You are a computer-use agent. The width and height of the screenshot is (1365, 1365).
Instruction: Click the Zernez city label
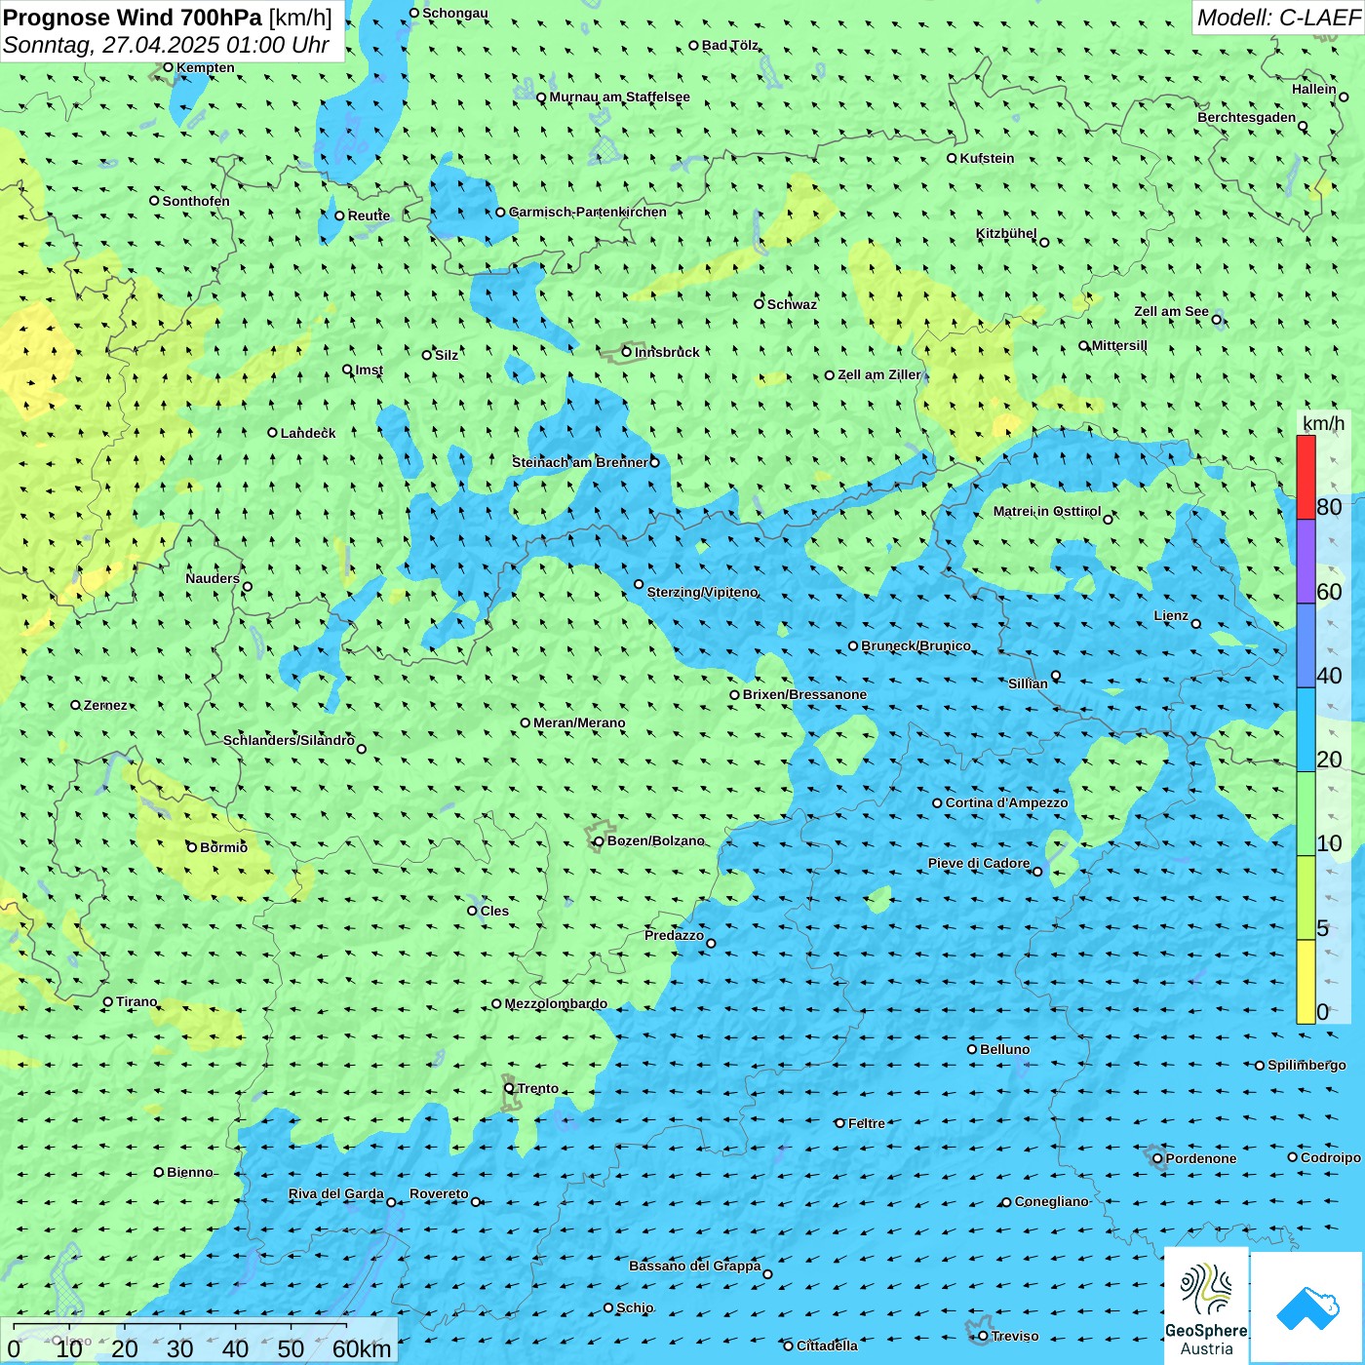tap(105, 705)
